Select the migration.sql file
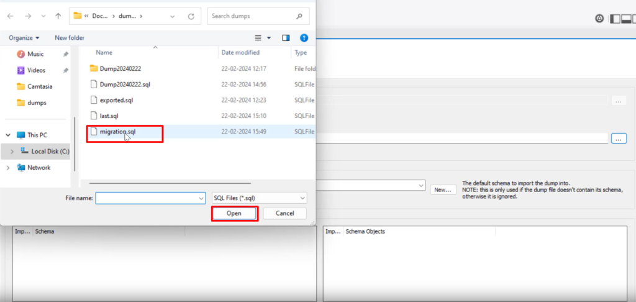This screenshot has height=302, width=636. click(x=117, y=132)
